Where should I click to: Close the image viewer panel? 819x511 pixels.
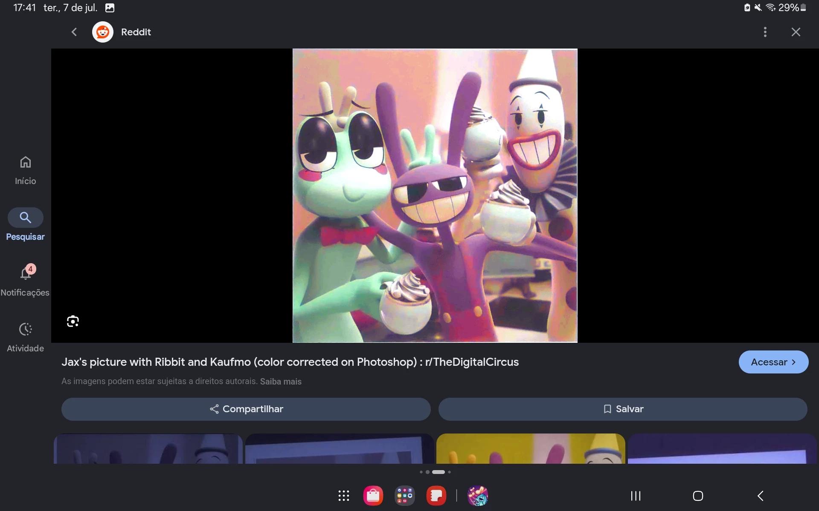tap(796, 32)
